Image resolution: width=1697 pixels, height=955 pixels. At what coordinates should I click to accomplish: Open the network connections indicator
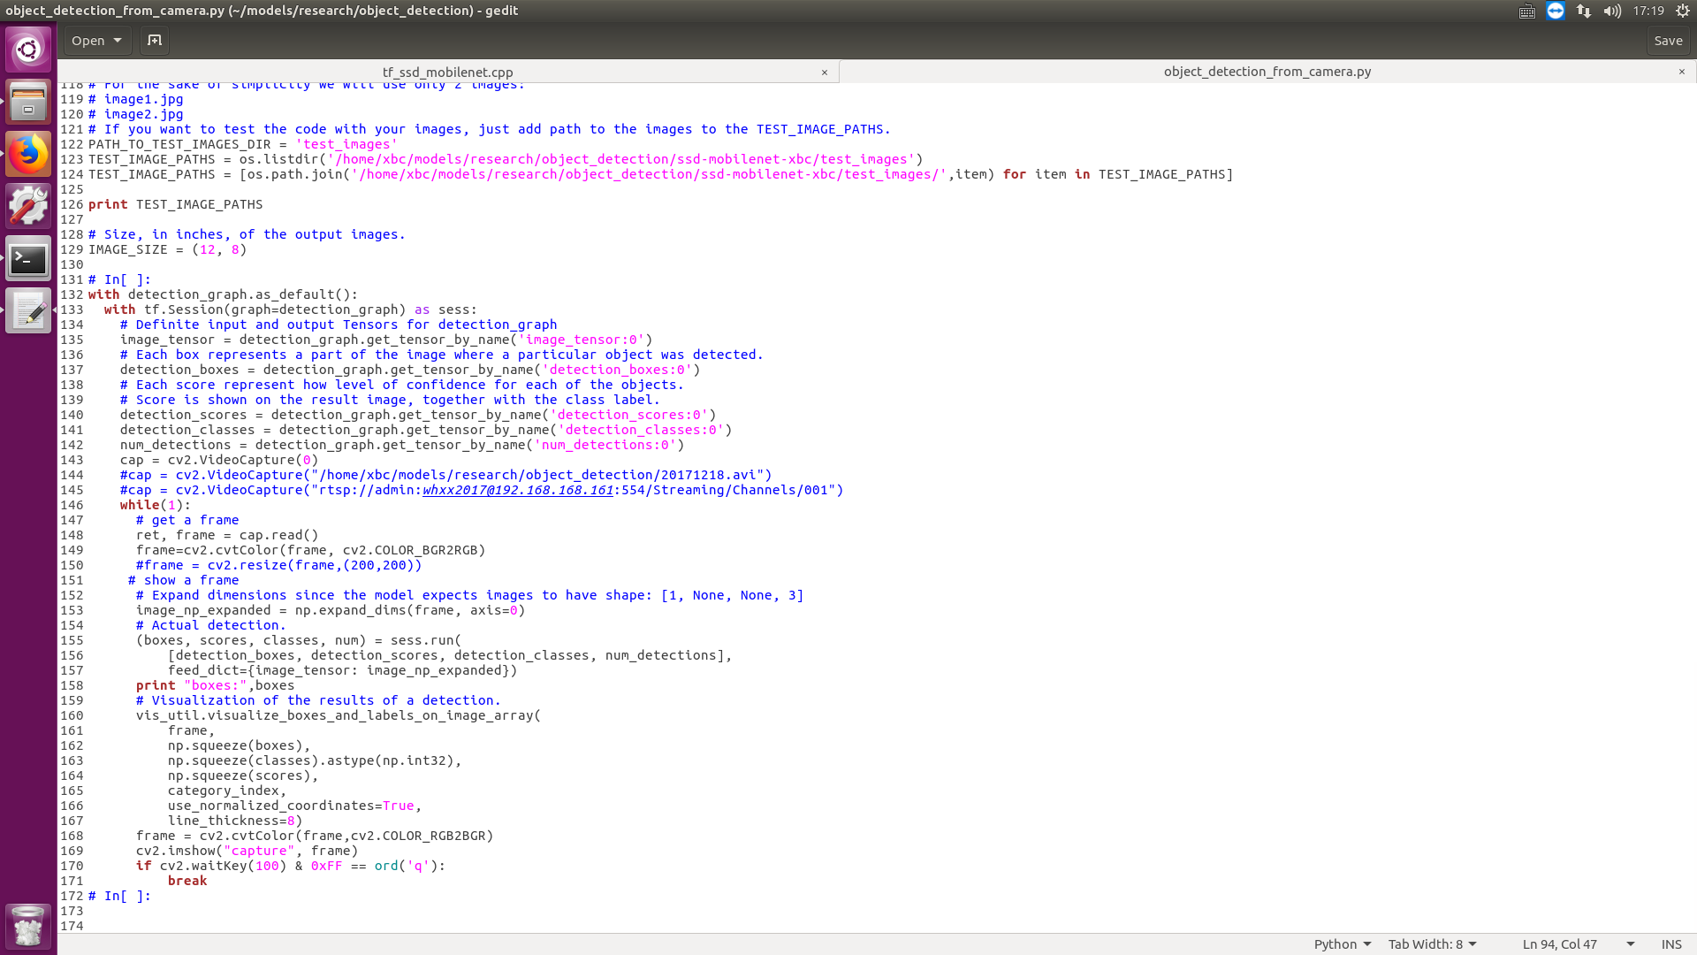pyautogui.click(x=1584, y=11)
